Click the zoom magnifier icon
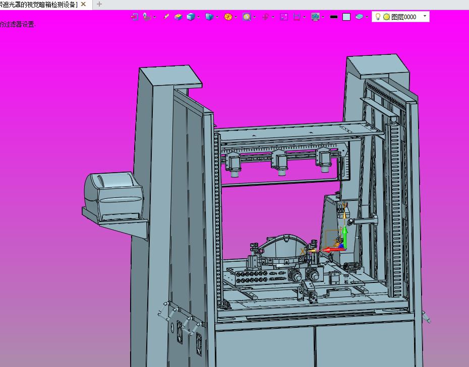The height and width of the screenshot is (367, 469). coord(247,17)
